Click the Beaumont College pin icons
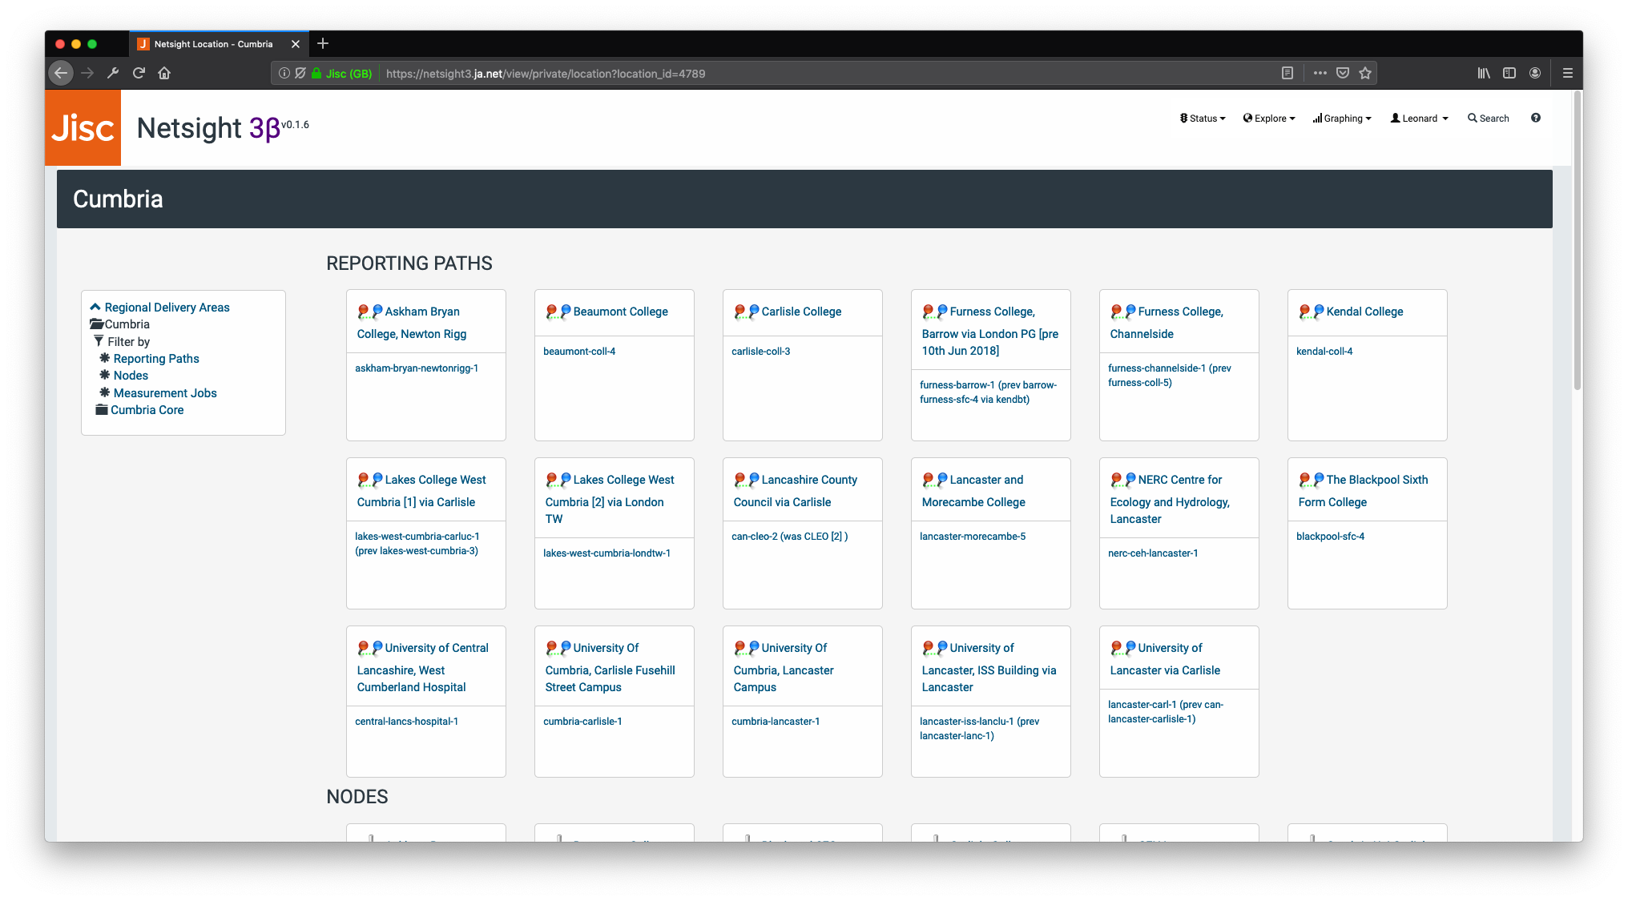The width and height of the screenshot is (1628, 901). pyautogui.click(x=558, y=312)
